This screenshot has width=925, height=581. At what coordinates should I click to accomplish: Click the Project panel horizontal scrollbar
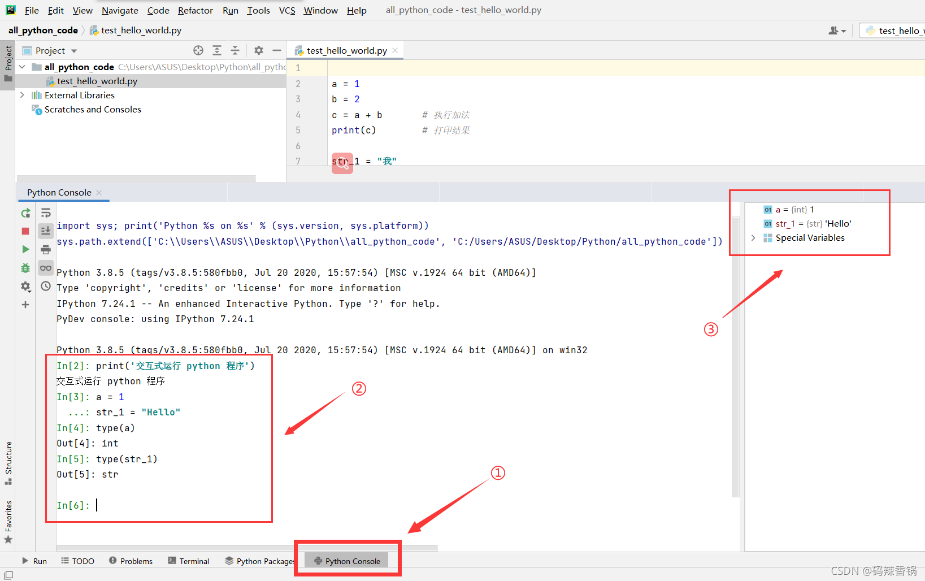[136, 178]
